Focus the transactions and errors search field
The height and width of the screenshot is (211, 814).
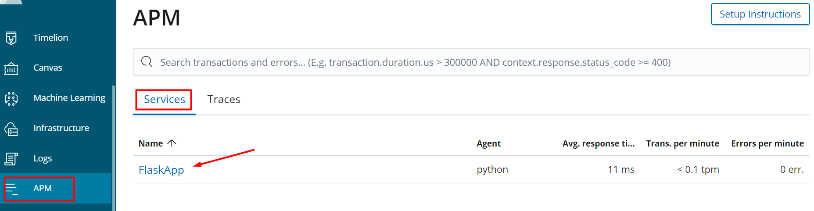click(x=439, y=62)
